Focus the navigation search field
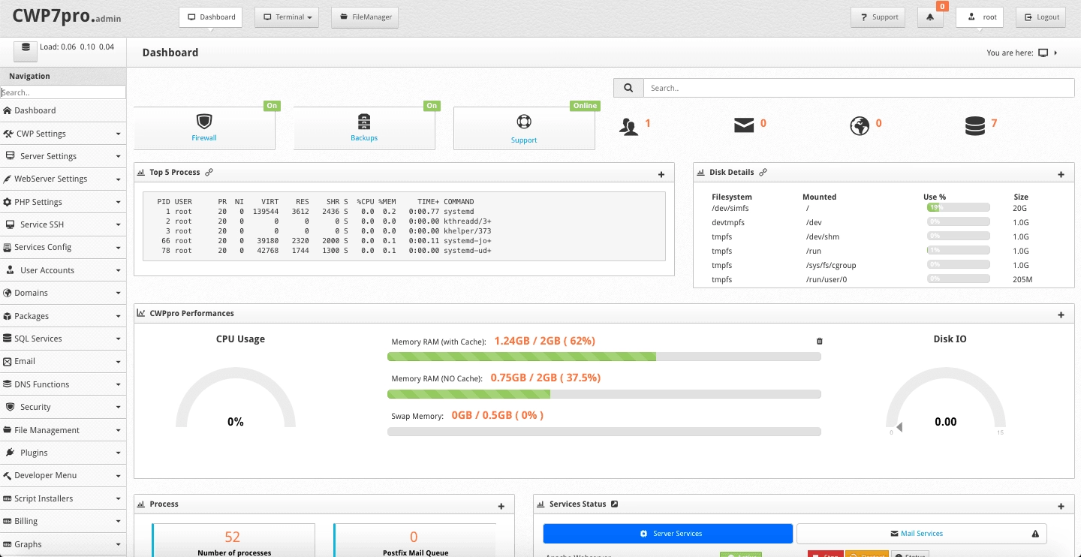The height and width of the screenshot is (557, 1081). coord(63,92)
